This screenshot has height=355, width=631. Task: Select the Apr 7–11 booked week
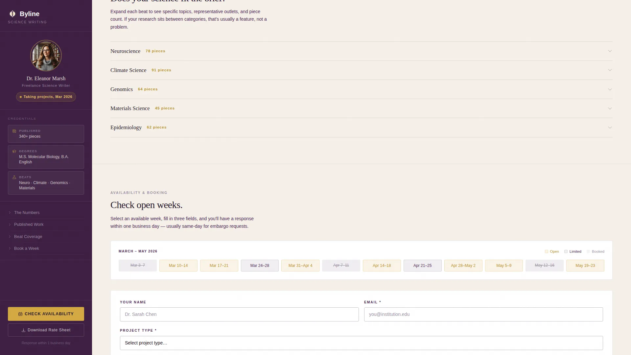tap(341, 266)
